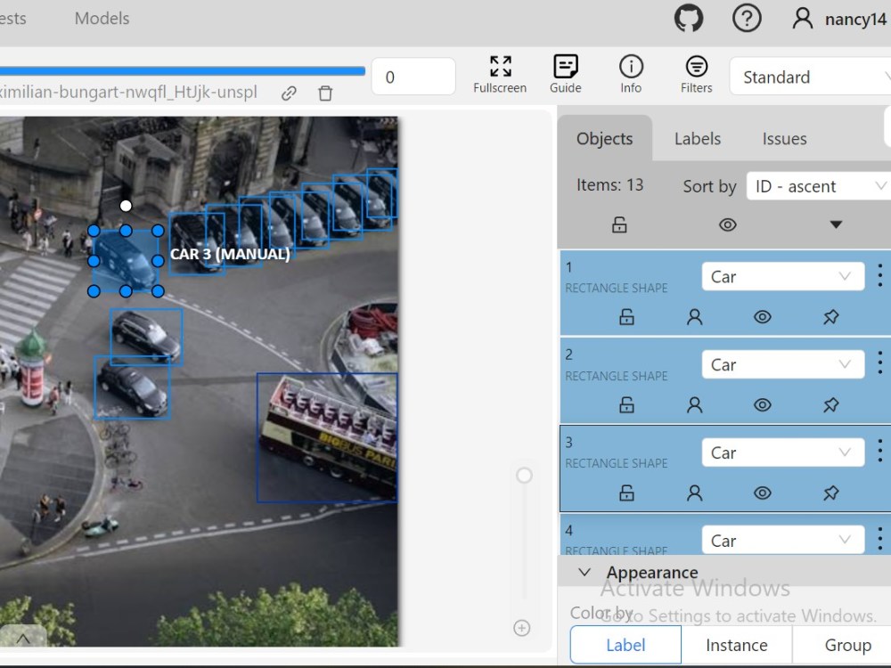The height and width of the screenshot is (668, 891).
Task: Select object row 2 RECTANGLE SHAPE
Action: tap(725, 380)
